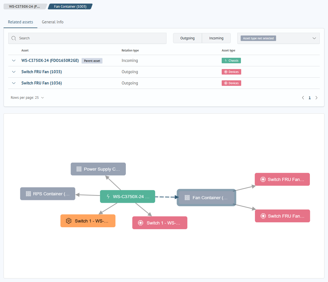Click the lightning icon on WS-C3750X-24 graph node
Viewport: 328px width, 282px height.
[x=108, y=196]
